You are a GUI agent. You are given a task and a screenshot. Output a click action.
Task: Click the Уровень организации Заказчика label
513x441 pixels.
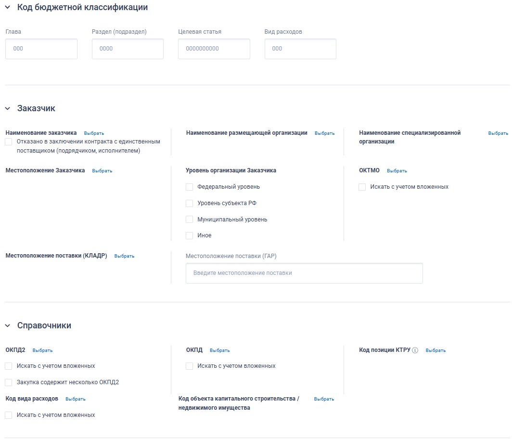(231, 170)
